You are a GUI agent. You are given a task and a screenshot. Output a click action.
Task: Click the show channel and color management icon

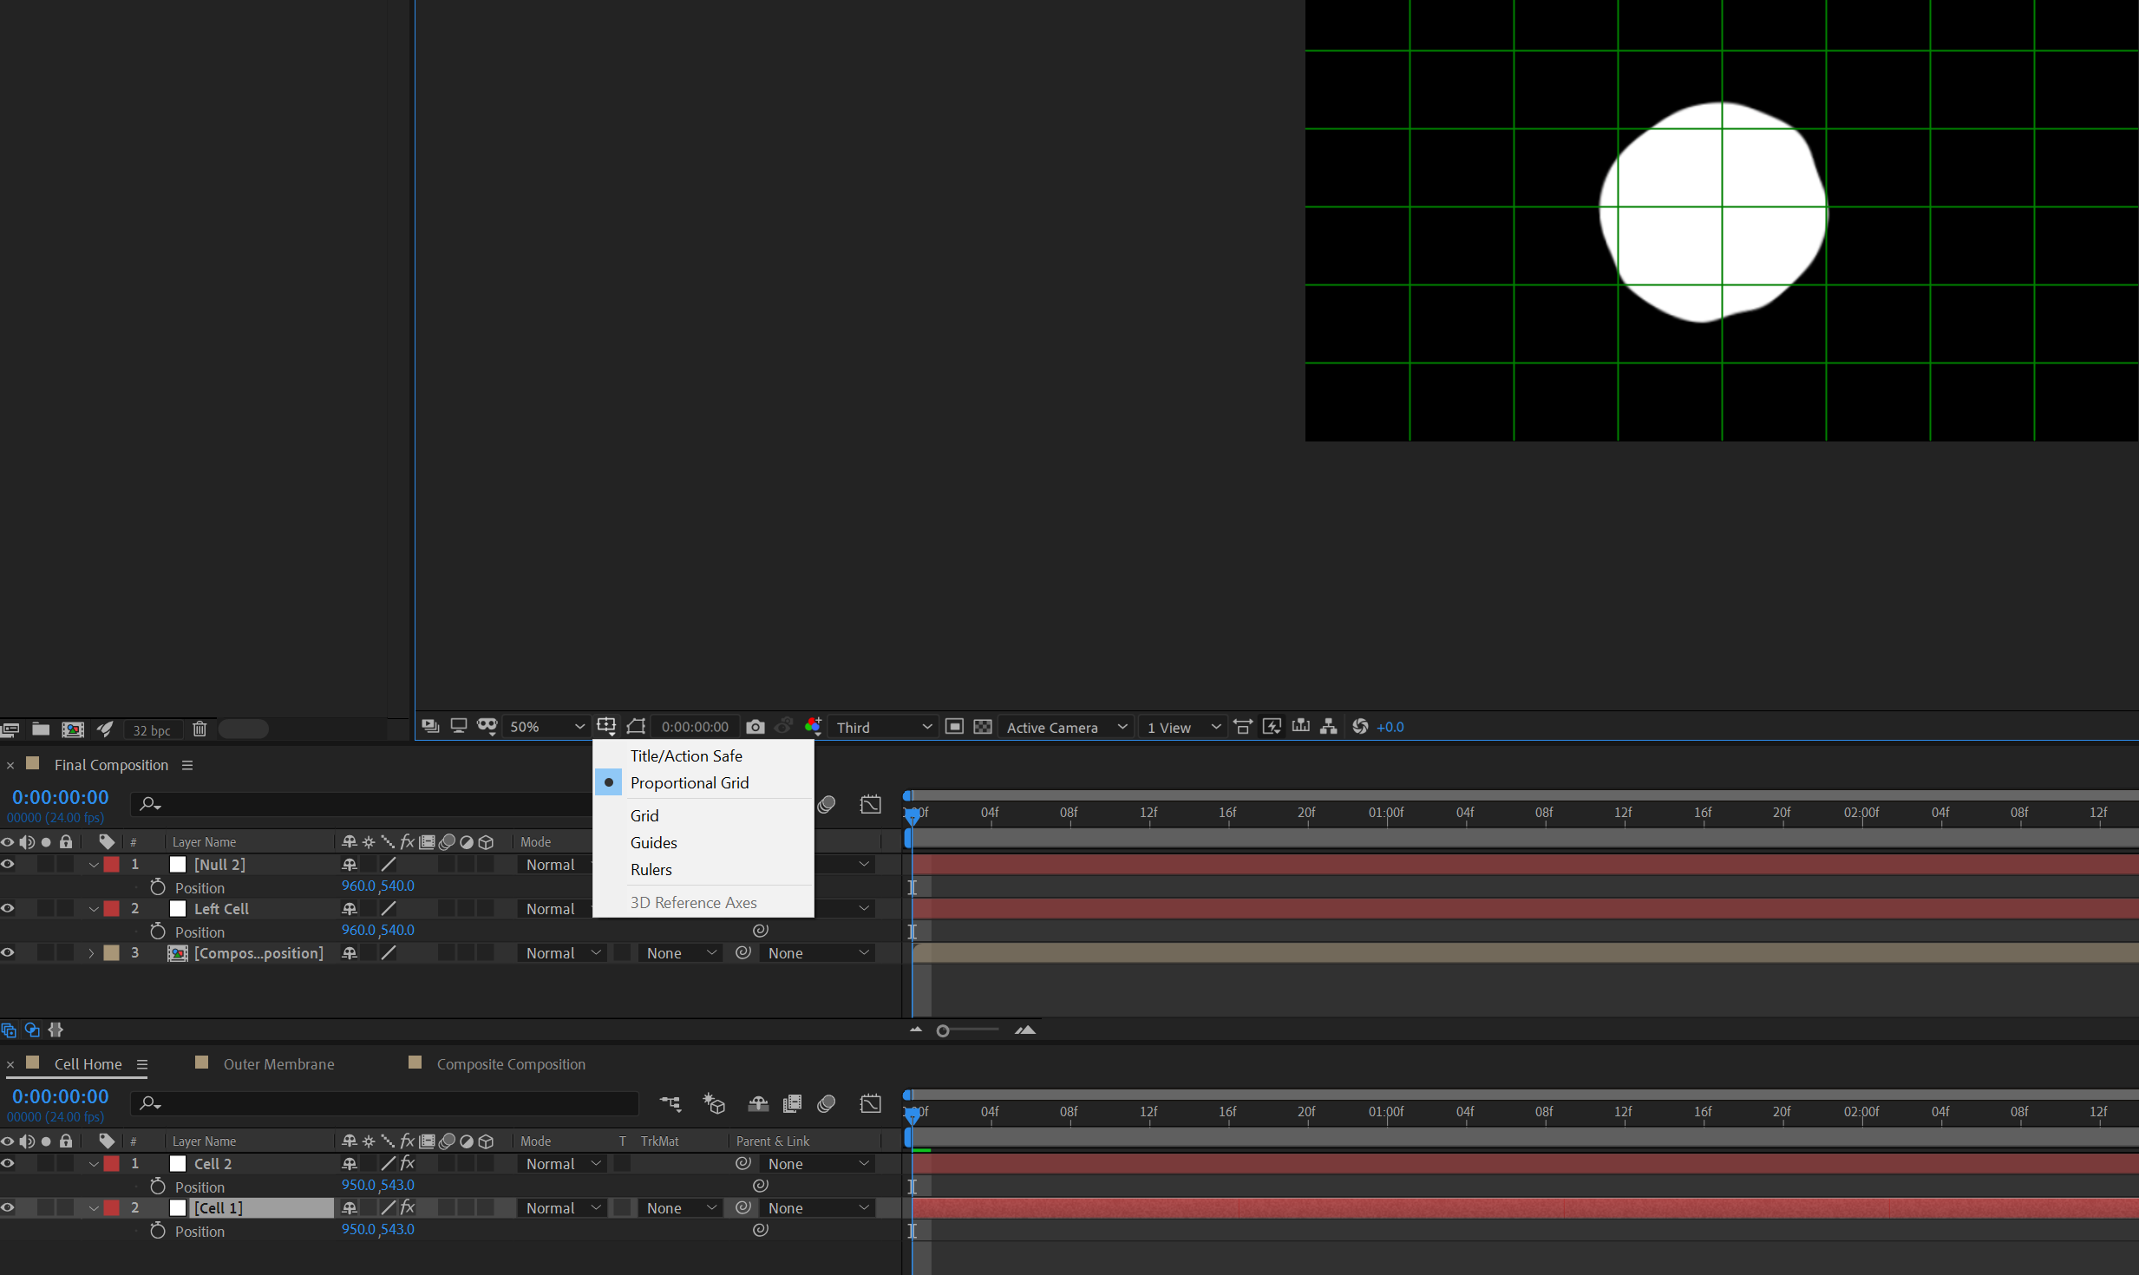pyautogui.click(x=813, y=726)
